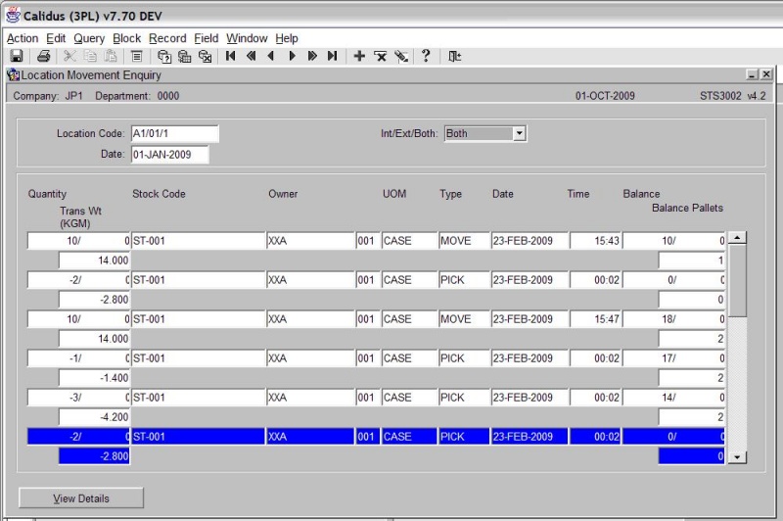
Task: Click the Trans Wt value -4.200
Action: pyautogui.click(x=94, y=416)
